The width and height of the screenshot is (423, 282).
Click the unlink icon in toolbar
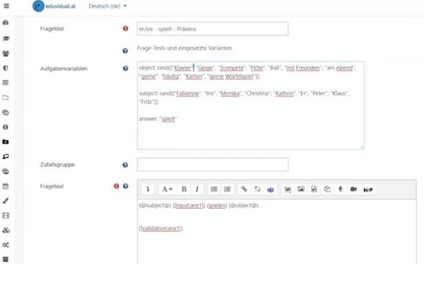point(257,189)
